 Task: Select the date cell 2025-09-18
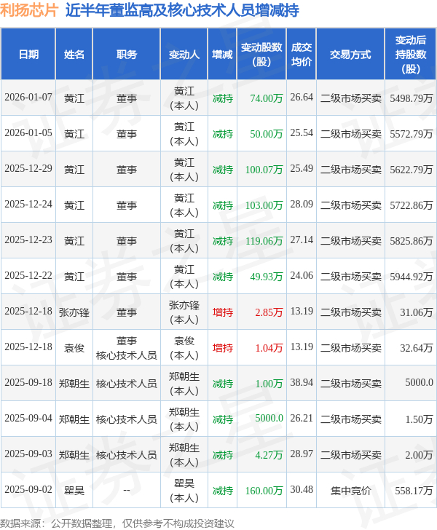click(x=28, y=383)
